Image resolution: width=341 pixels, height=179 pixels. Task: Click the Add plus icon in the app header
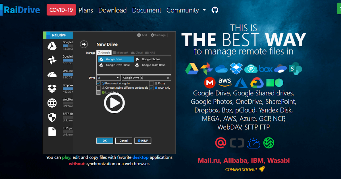(139, 35)
